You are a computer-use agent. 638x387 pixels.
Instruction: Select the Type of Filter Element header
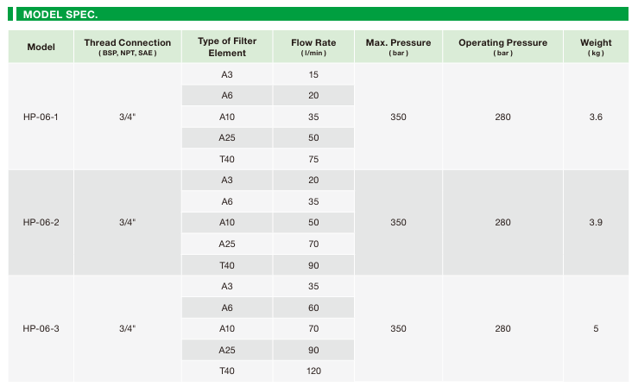pyautogui.click(x=227, y=47)
